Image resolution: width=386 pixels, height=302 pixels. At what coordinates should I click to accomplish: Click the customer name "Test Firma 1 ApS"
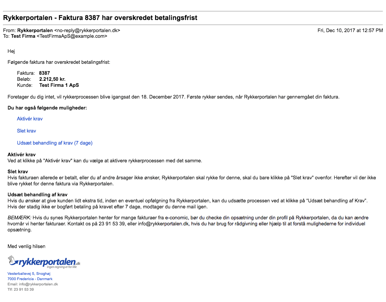(59, 85)
